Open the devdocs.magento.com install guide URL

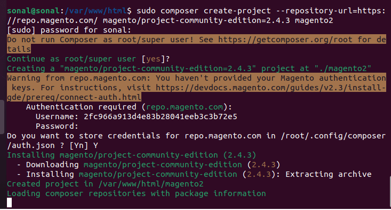(x=271, y=88)
